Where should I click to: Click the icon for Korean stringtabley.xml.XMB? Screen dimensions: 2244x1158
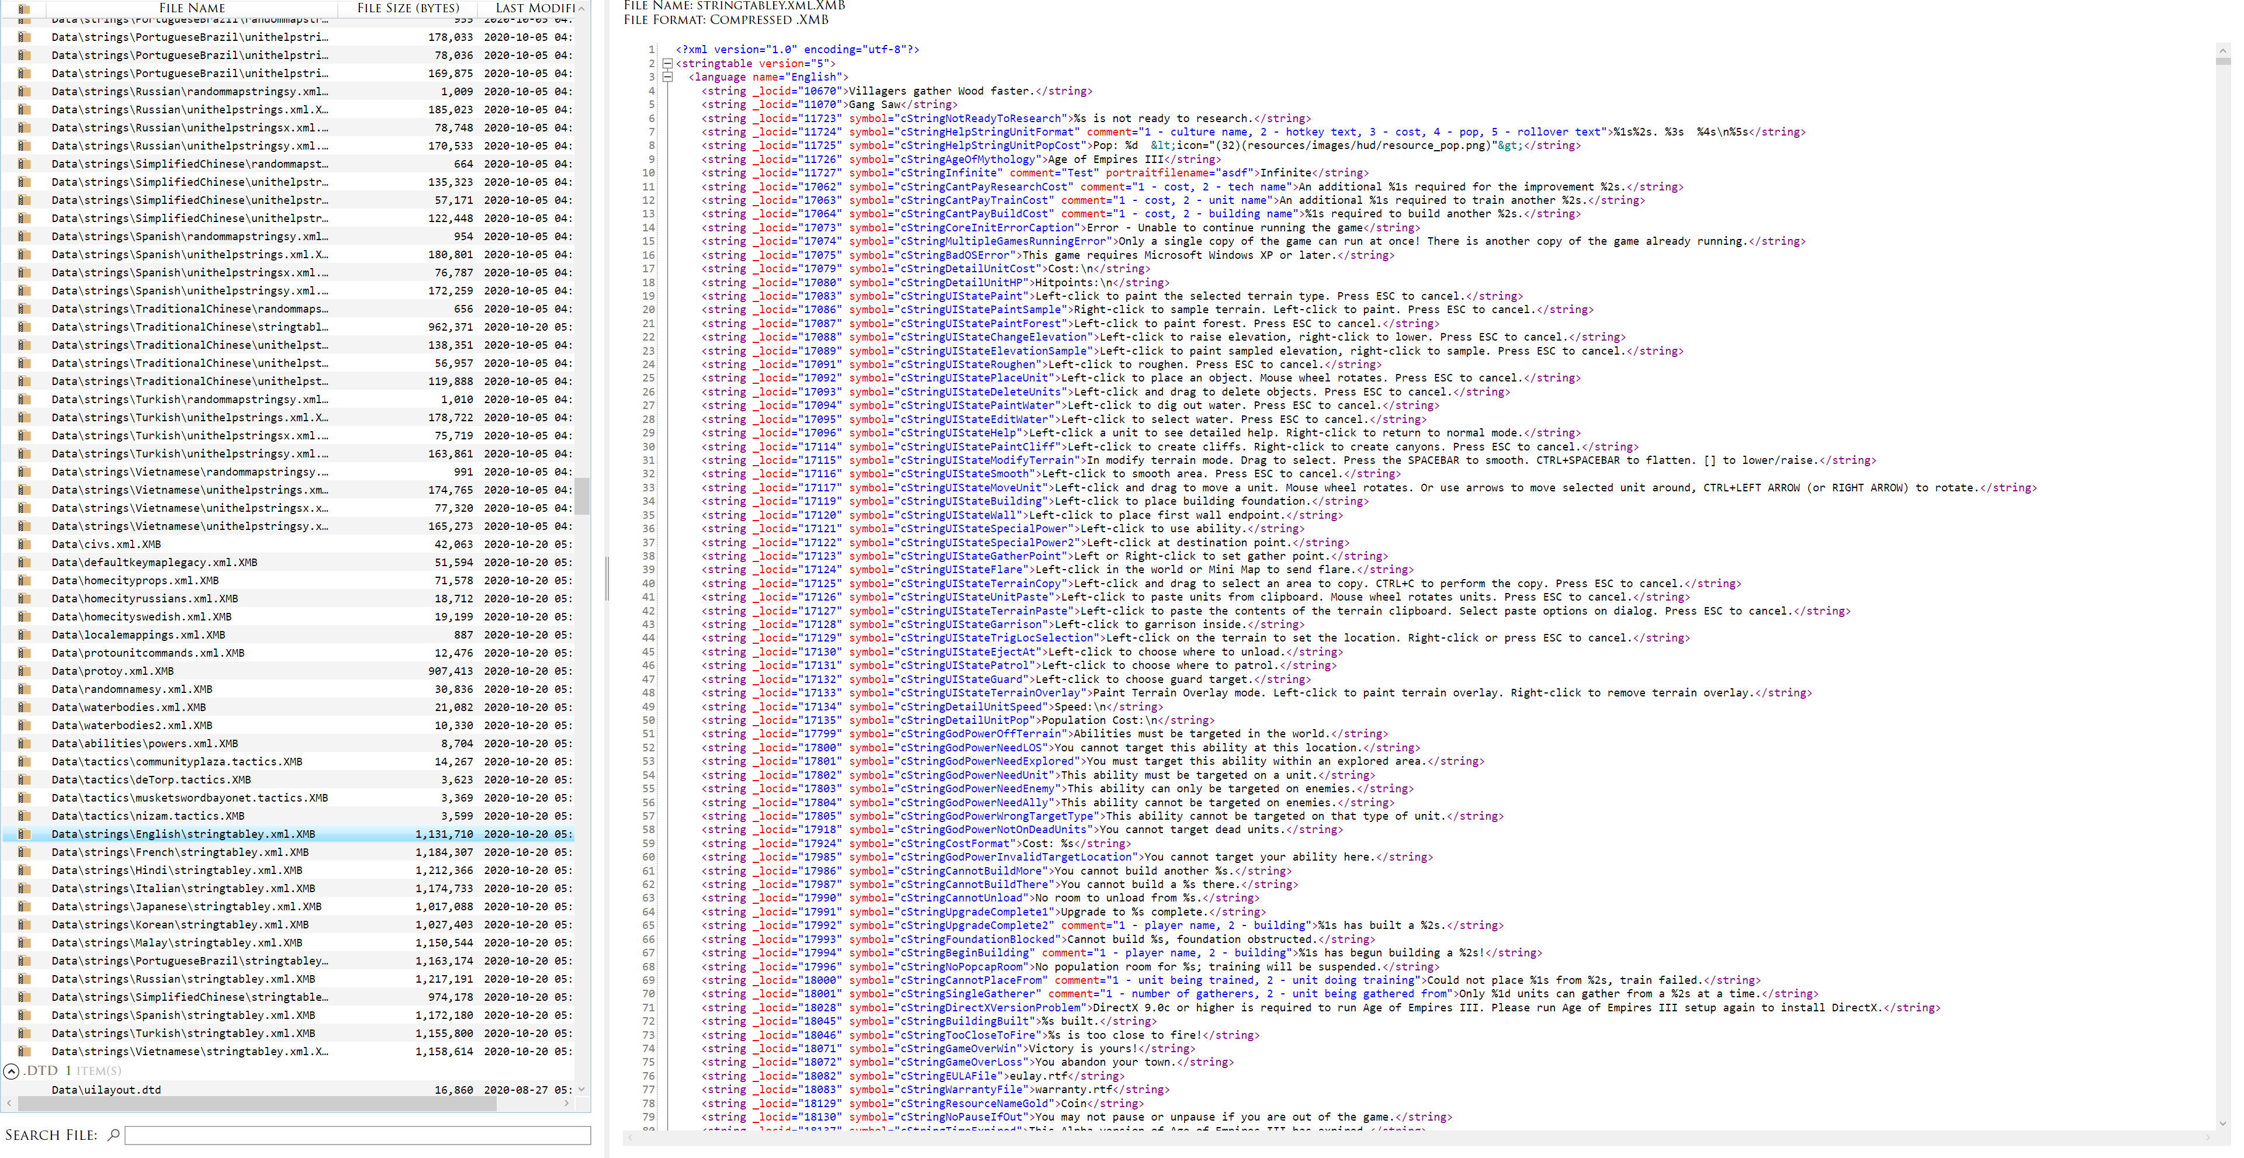pos(25,925)
